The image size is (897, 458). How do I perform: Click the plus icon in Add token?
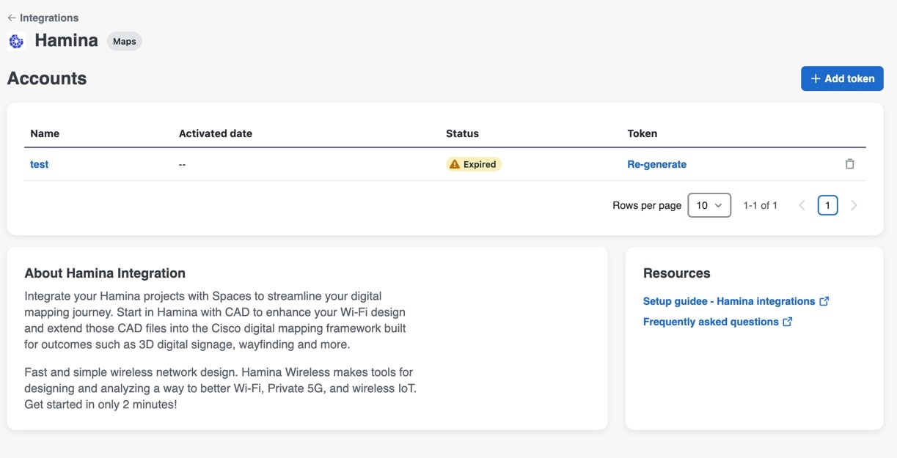coord(816,78)
